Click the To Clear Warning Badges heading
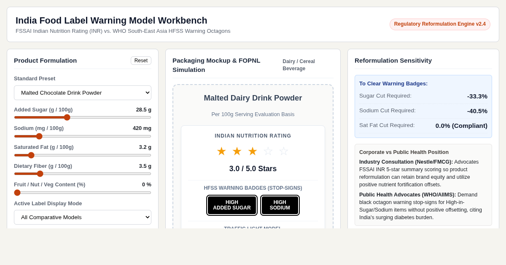The width and height of the screenshot is (506, 265). pos(393,84)
